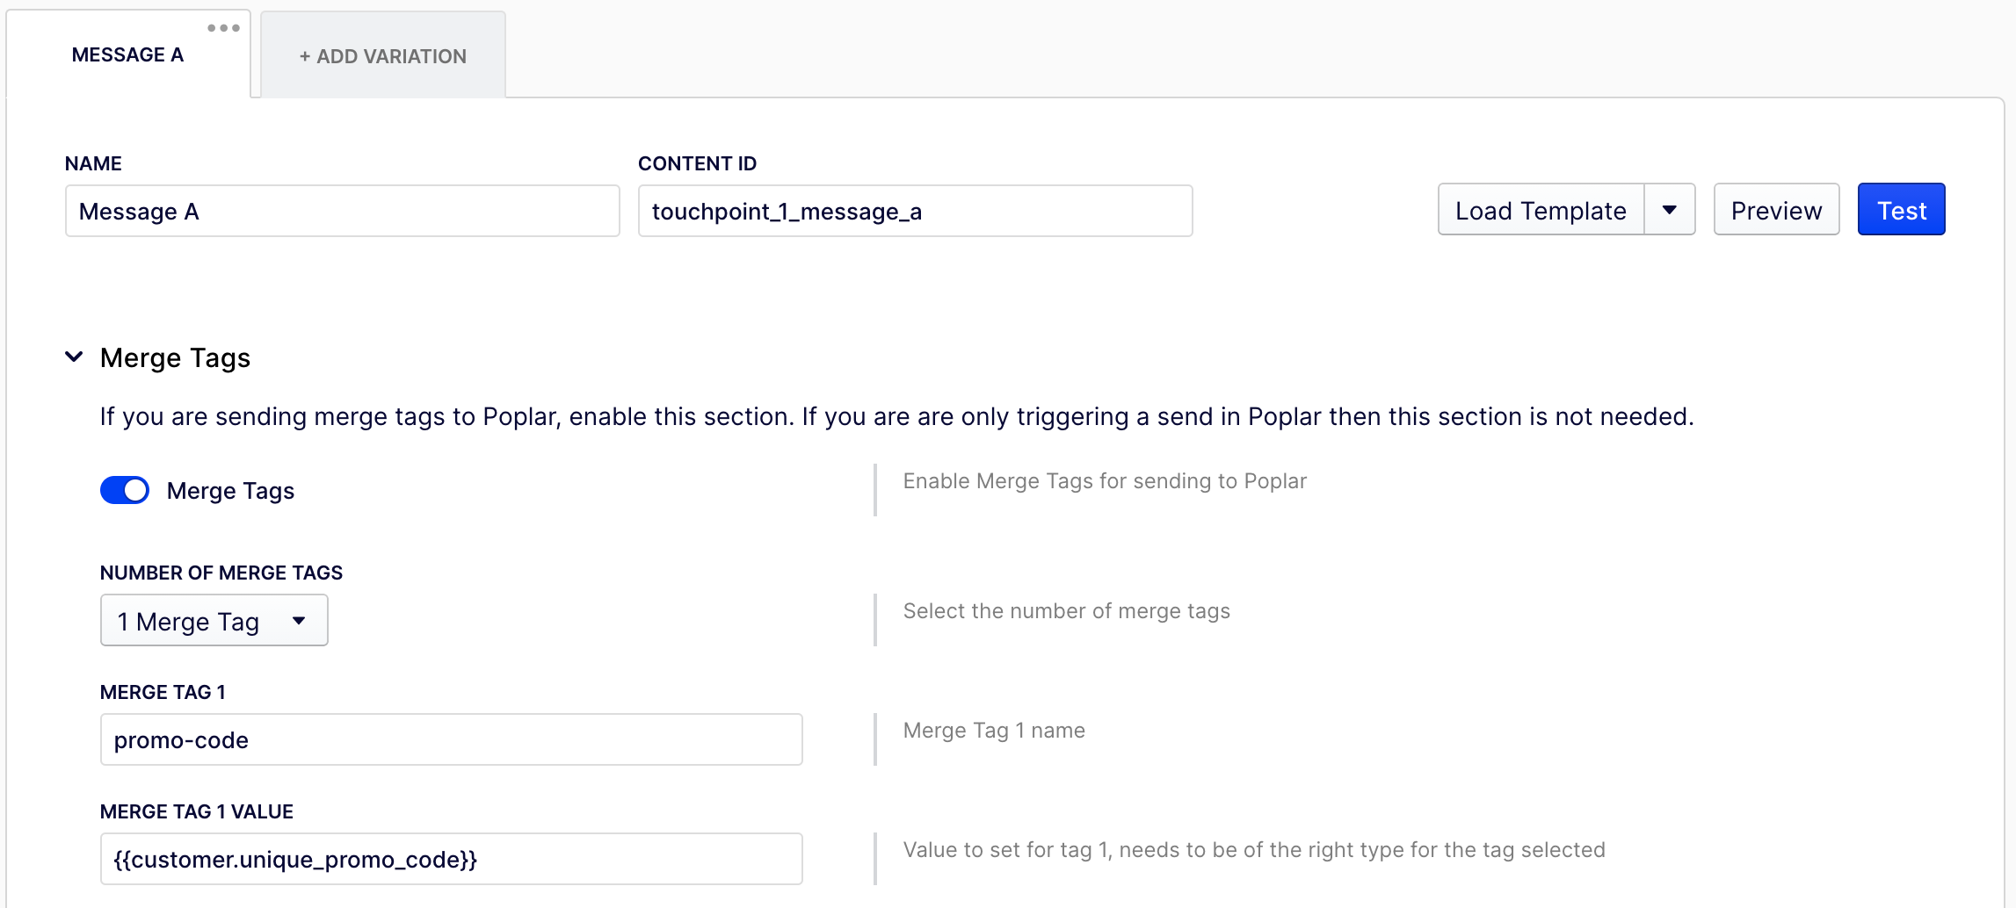2016x908 pixels.
Task: Click the Preview button
Action: point(1776,210)
